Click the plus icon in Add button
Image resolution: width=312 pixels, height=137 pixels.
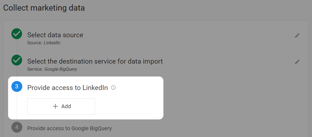[55, 106]
